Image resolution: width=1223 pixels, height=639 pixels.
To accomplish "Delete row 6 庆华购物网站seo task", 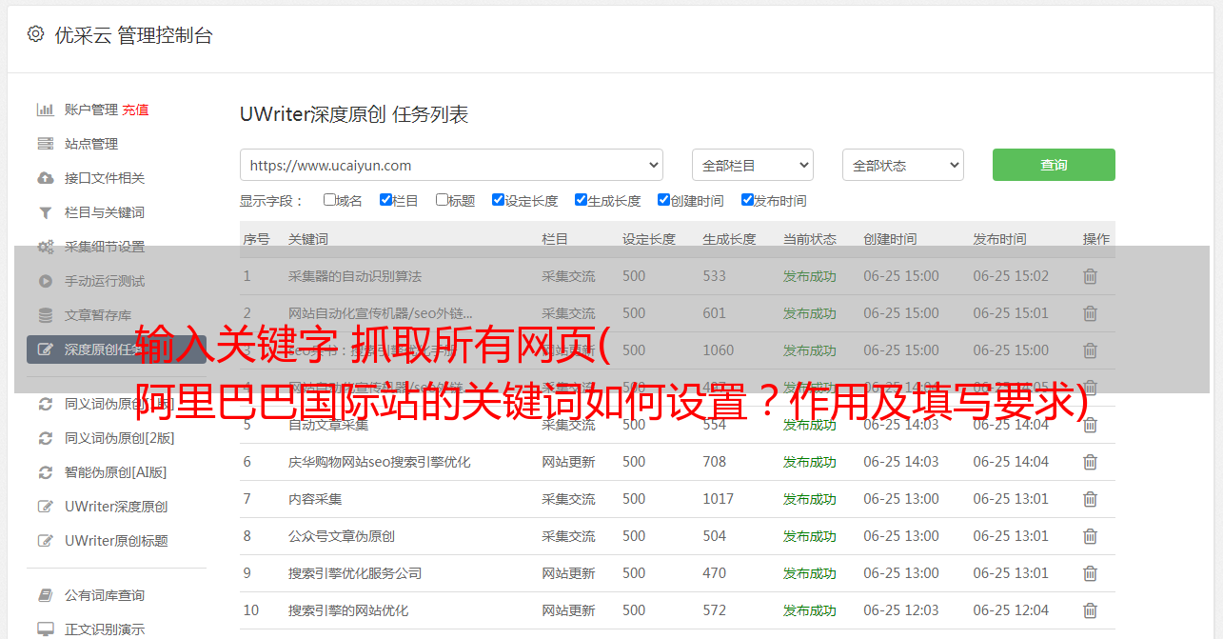I will (1090, 462).
